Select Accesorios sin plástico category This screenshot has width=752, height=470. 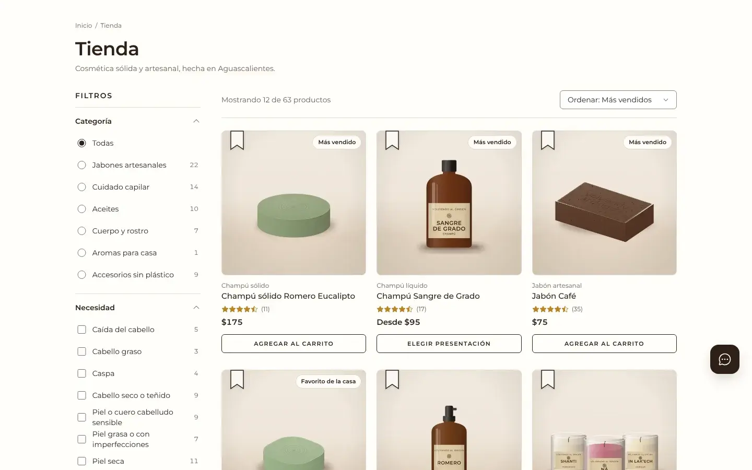point(81,275)
